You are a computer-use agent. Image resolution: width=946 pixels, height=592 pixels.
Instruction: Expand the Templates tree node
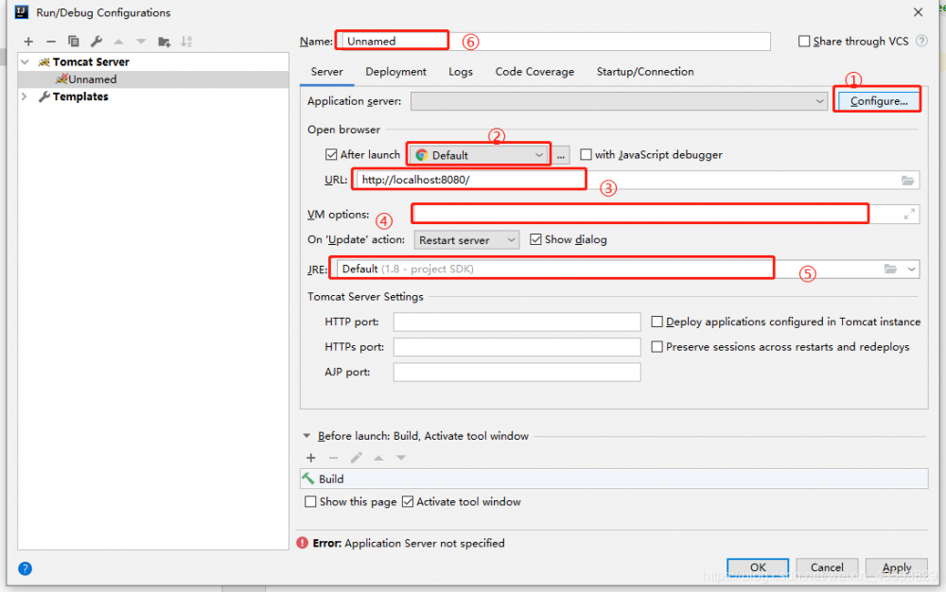(x=26, y=96)
